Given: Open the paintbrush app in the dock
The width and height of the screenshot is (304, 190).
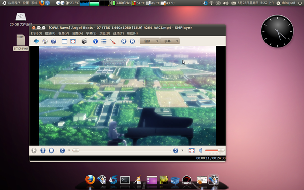Looking at the screenshot, I should point(138,180).
